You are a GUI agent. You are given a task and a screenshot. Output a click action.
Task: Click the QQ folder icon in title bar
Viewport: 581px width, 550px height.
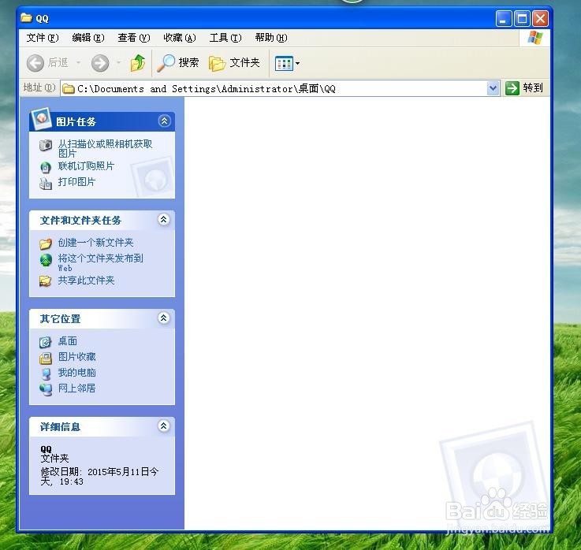[26, 18]
